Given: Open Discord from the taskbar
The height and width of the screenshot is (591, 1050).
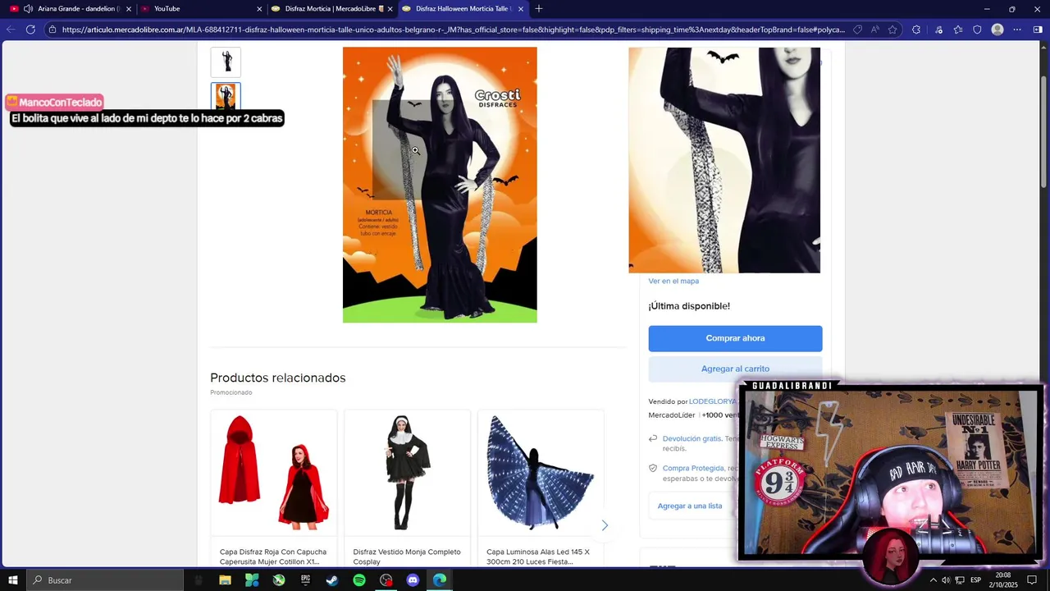Looking at the screenshot, I should [x=413, y=580].
